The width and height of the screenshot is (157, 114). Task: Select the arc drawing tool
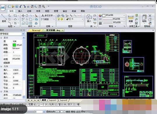tap(9, 23)
